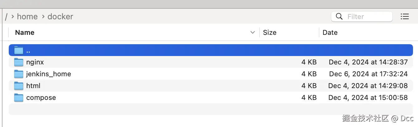The image size is (418, 127).
Task: Open the list view options icon
Action: 405,16
